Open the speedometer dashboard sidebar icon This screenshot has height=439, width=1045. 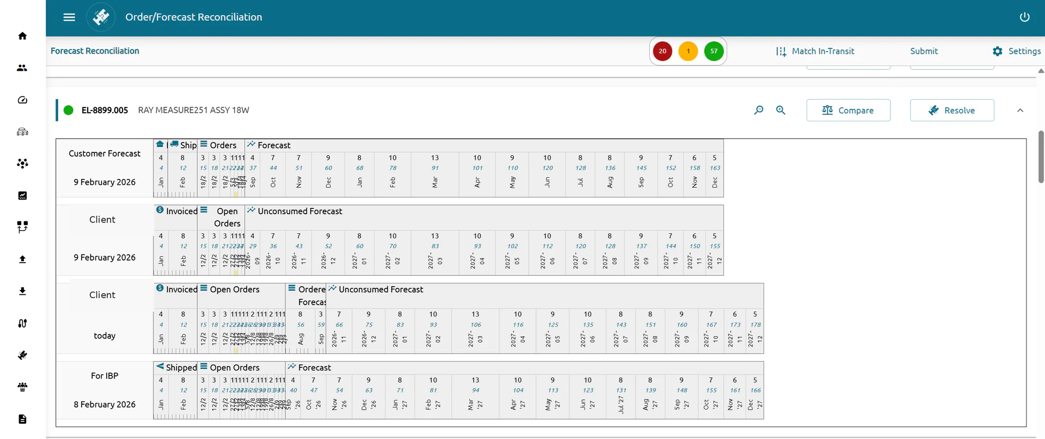click(x=22, y=100)
